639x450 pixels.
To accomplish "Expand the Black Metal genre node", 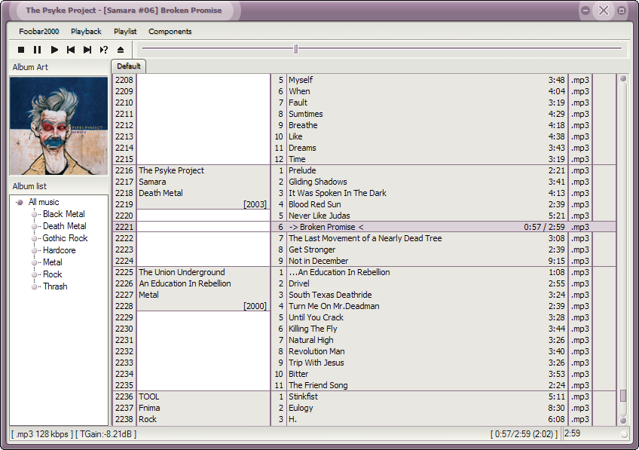I will click(x=34, y=214).
